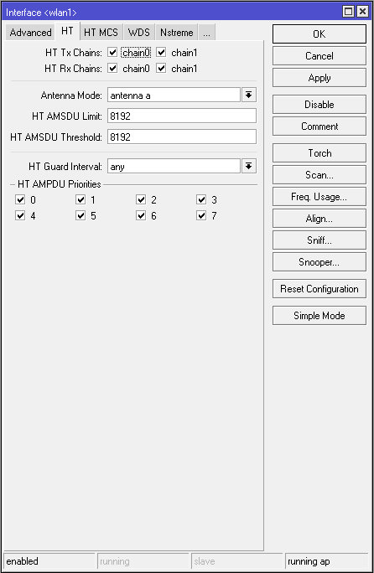The image size is (374, 573).
Task: Switch to the HT MCS tab
Action: [101, 33]
